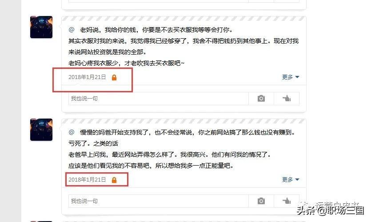Image resolution: width=371 pixels, height=222 pixels.
Task: Click orange lock icon on second post
Action: [x=114, y=180]
